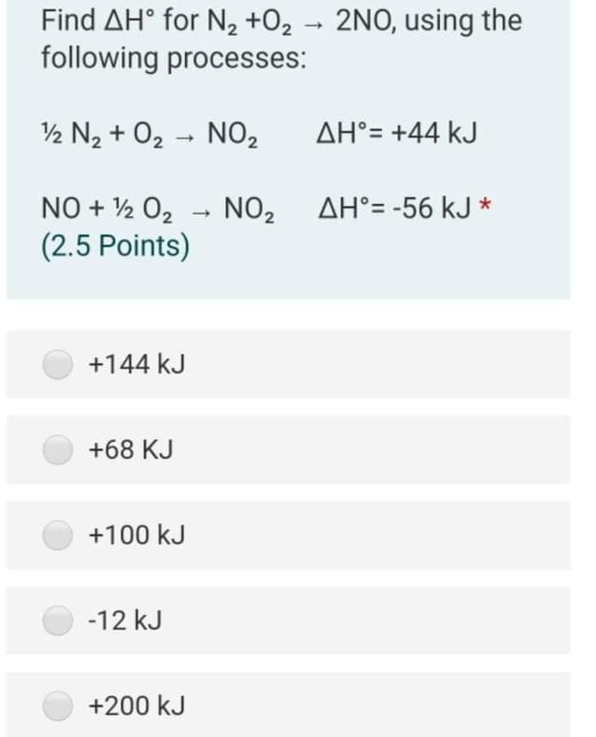Select the +200 kJ answer option

point(298,705)
